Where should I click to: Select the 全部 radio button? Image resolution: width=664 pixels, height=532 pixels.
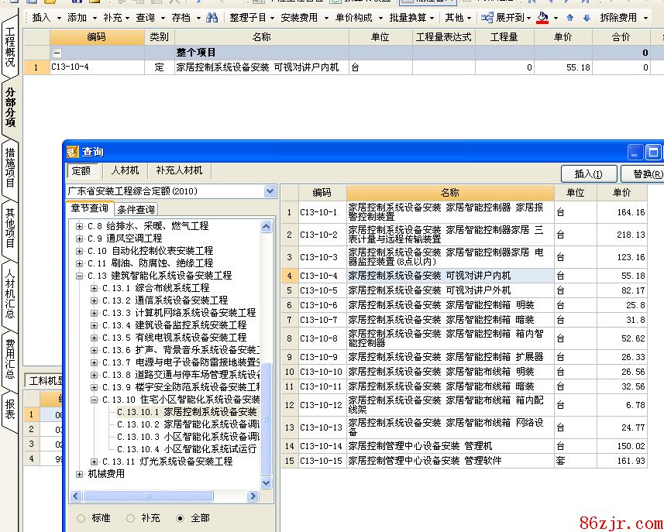point(181,517)
